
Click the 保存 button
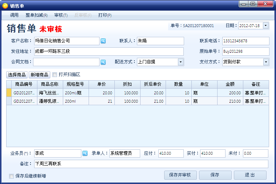tap(215, 175)
